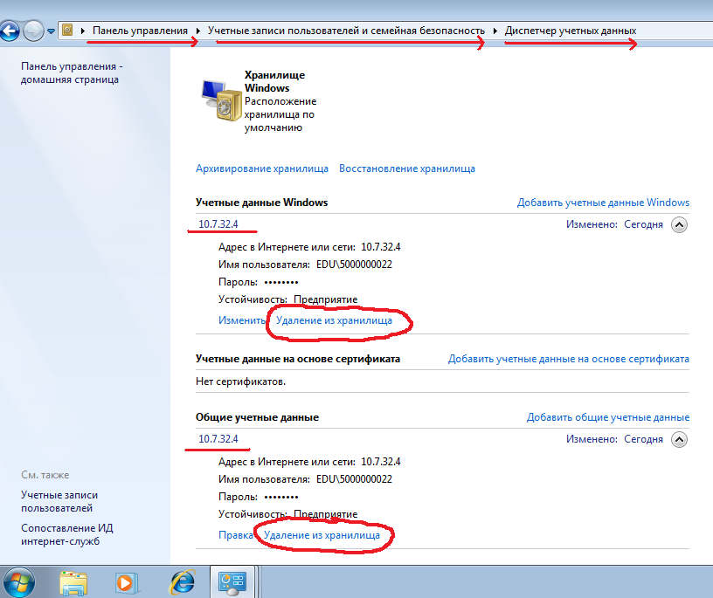This screenshot has height=598, width=713.
Task: Open Учетные записи пользователей и семейная безопасность breadcrumb
Action: point(346,31)
